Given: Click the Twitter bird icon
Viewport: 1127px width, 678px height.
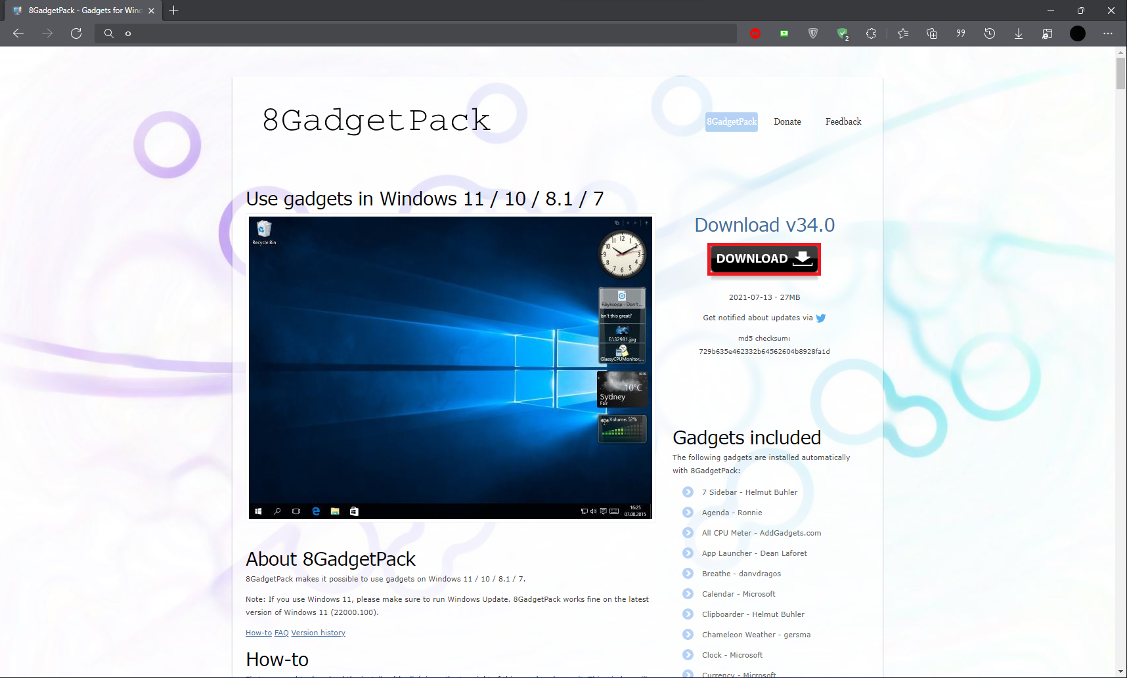Looking at the screenshot, I should (x=820, y=318).
